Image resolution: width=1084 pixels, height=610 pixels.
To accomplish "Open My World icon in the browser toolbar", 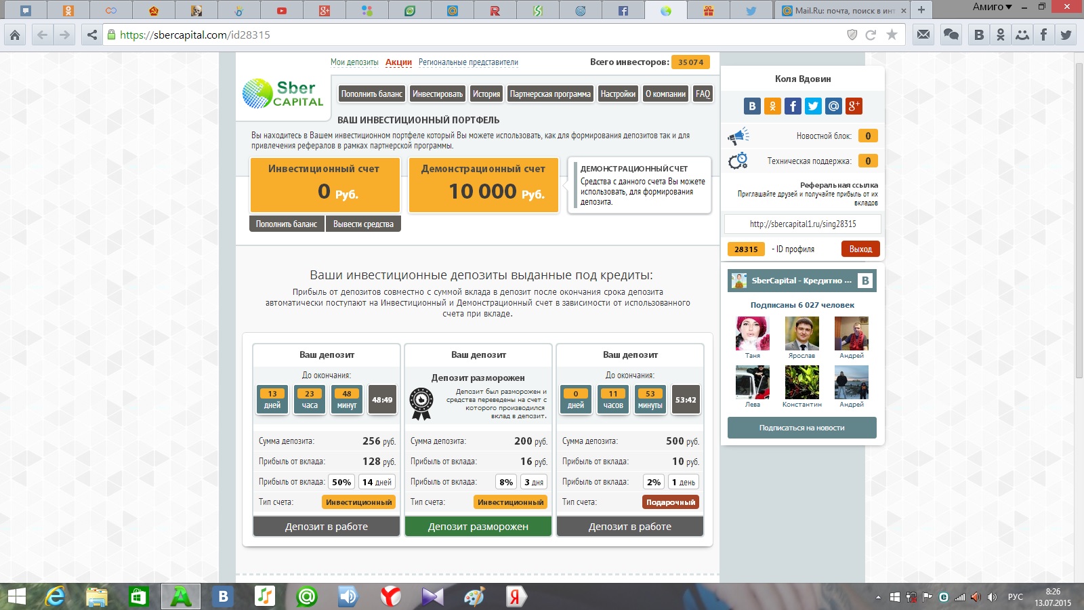I will 1022,35.
